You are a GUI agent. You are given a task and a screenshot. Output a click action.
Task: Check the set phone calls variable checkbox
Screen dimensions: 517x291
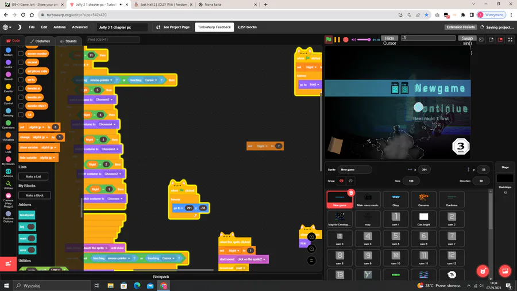21,71
